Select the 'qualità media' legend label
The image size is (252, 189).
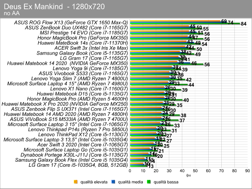point(131,182)
